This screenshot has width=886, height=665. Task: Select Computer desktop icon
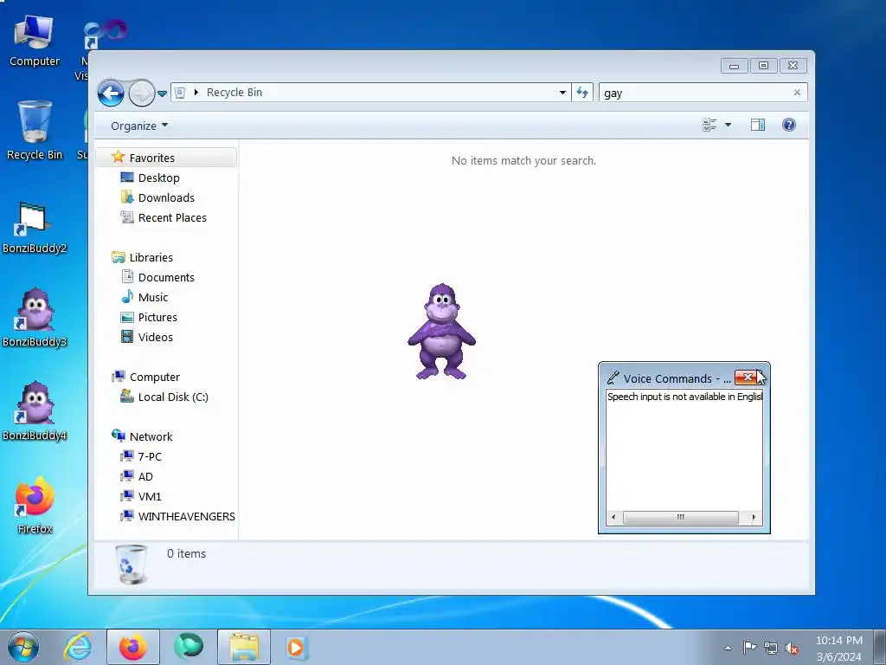pos(34,42)
